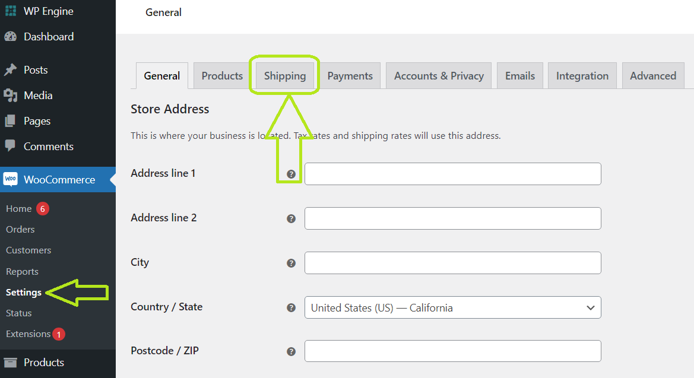Image resolution: width=694 pixels, height=378 pixels.
Task: Open Media via its camera icon
Action: pos(10,95)
